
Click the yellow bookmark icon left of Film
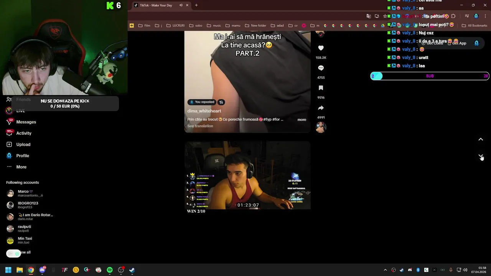pos(132,26)
